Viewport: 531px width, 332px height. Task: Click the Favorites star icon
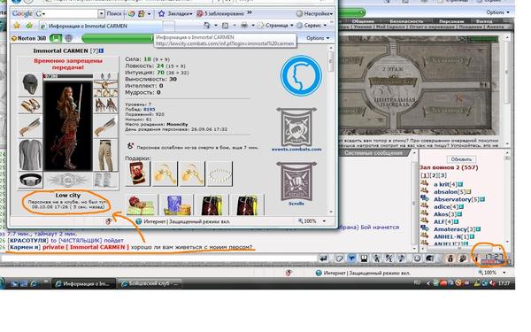[17, 26]
